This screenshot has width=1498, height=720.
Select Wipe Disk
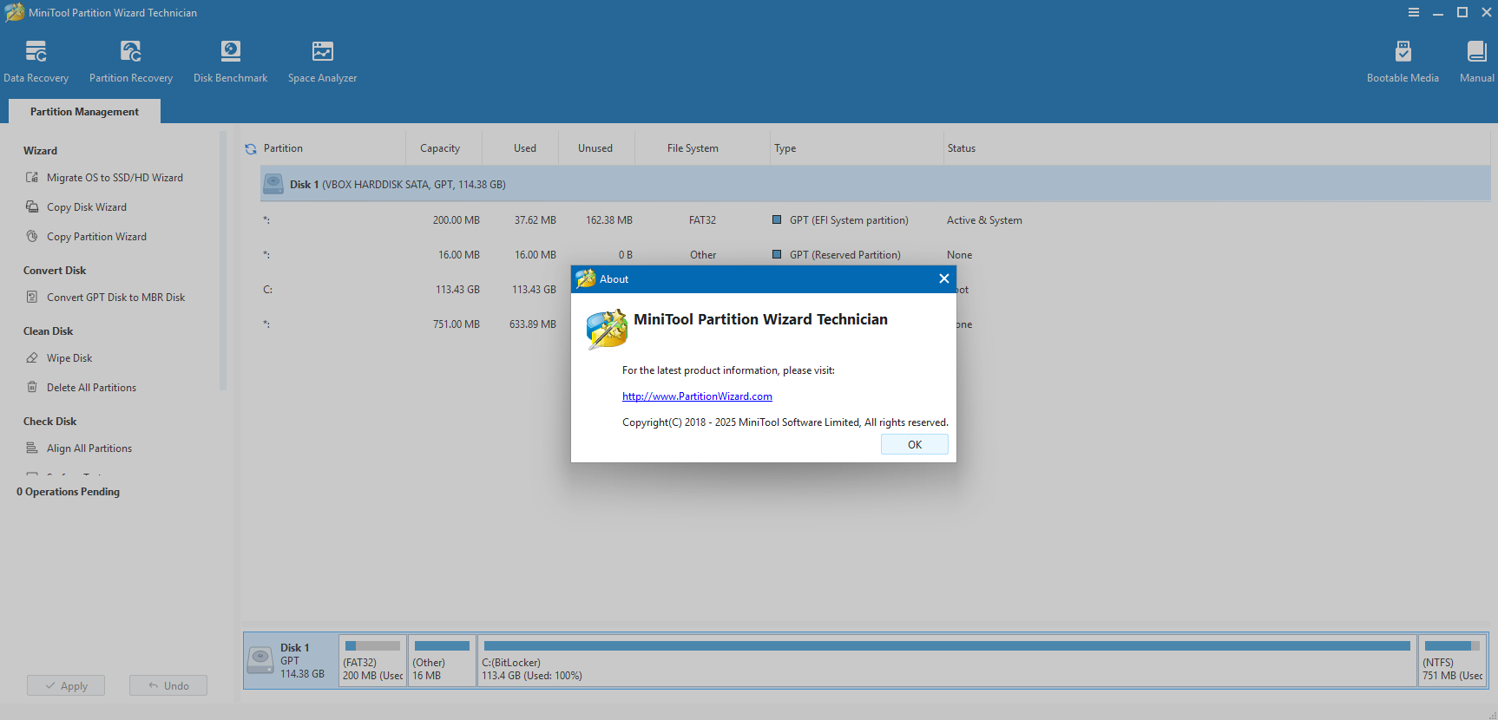[69, 358]
